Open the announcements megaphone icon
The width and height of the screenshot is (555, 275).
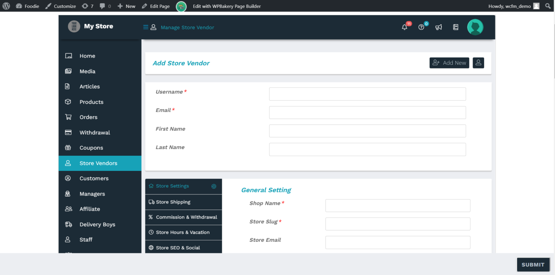439,27
